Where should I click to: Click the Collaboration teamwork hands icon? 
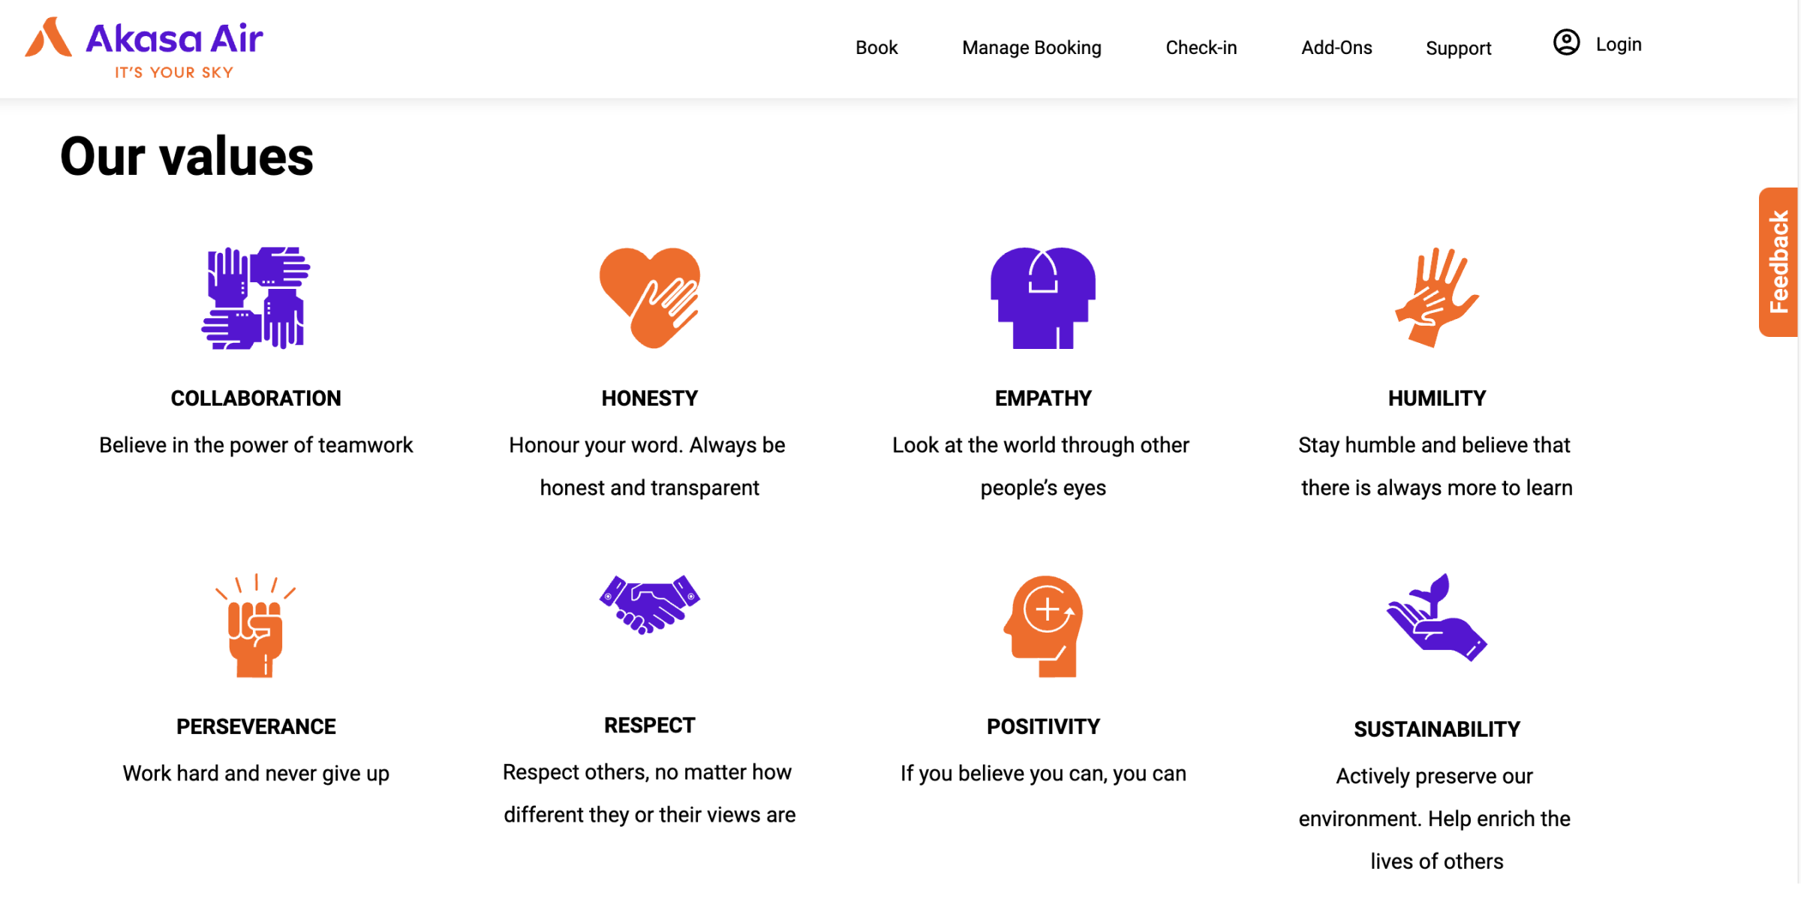click(256, 300)
